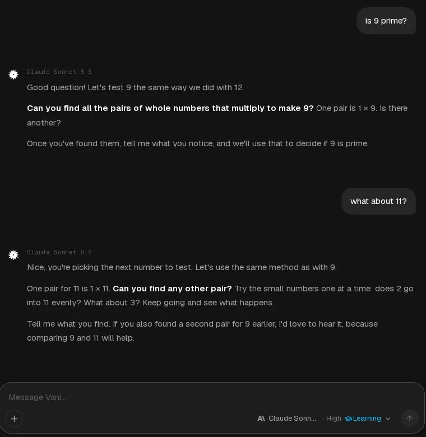Click the second Claude Sonnet 5.5 label
Screen dimensions: 426x437
click(59, 252)
